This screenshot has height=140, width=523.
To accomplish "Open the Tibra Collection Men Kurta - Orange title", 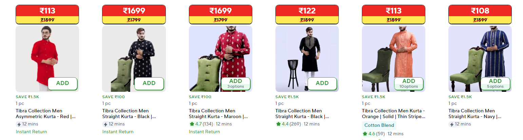I will click(393, 114).
